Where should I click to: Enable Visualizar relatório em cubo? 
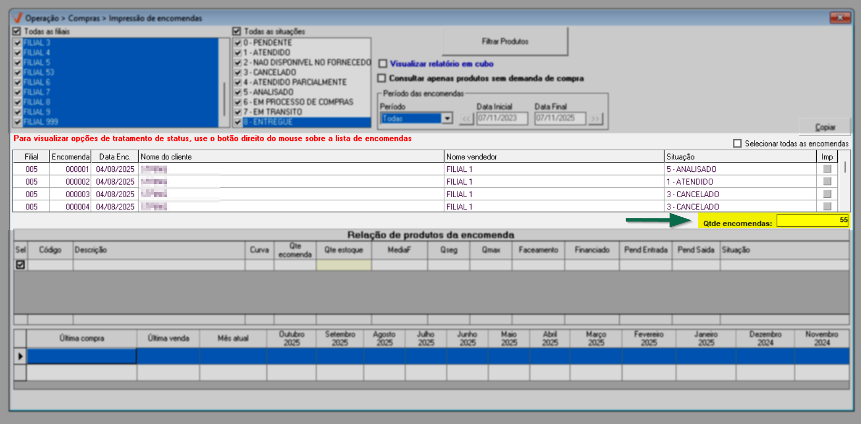[383, 64]
